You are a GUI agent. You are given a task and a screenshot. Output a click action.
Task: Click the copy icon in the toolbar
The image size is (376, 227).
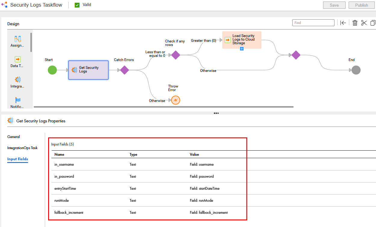click(373, 23)
